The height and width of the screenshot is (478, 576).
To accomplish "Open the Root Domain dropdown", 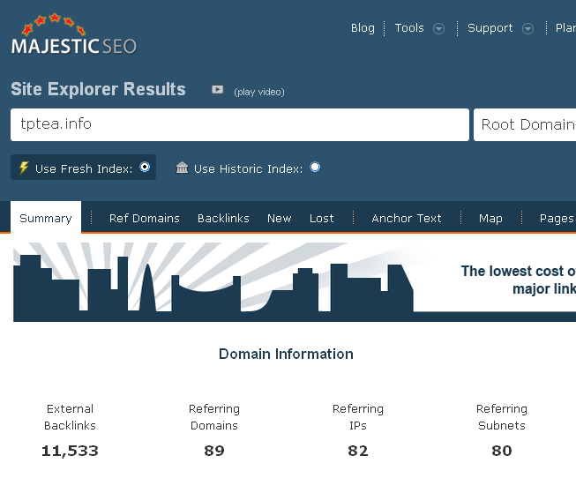I will click(526, 125).
